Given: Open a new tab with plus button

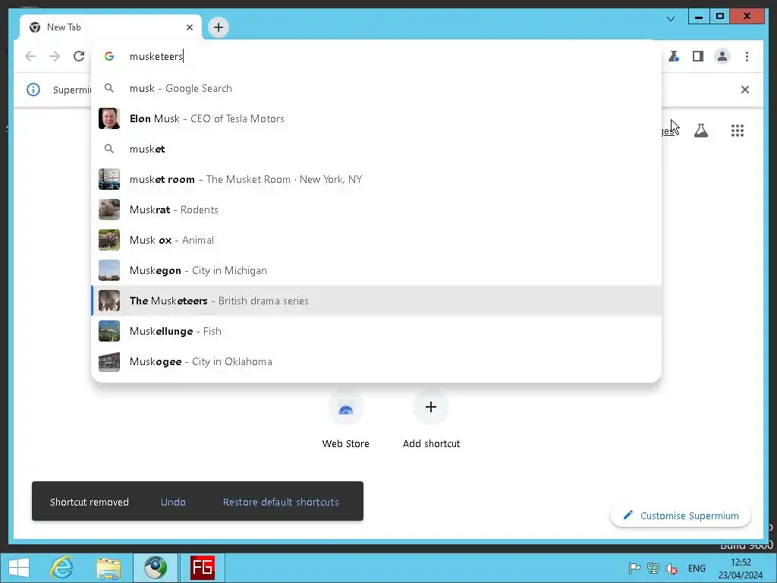Looking at the screenshot, I should 219,27.
